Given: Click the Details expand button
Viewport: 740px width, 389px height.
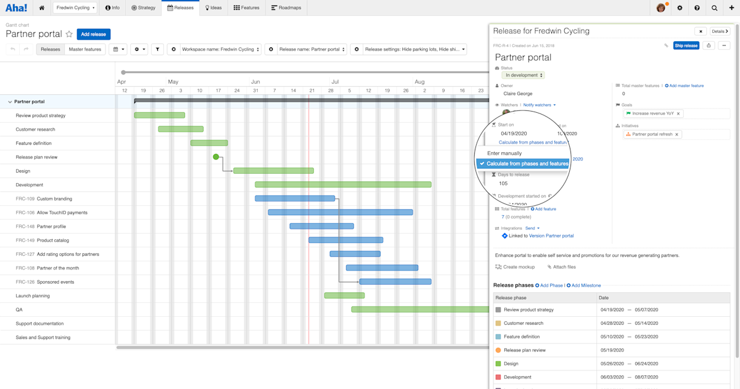Looking at the screenshot, I should click(720, 31).
